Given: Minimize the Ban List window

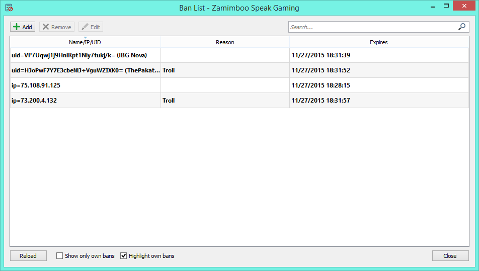Looking at the screenshot, I should (433, 6).
